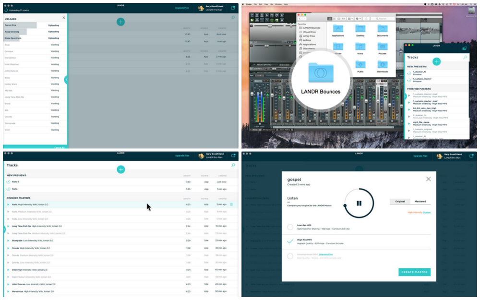Open the Music folder in Finder
This screenshot has width=480, height=300.
tap(360, 47)
